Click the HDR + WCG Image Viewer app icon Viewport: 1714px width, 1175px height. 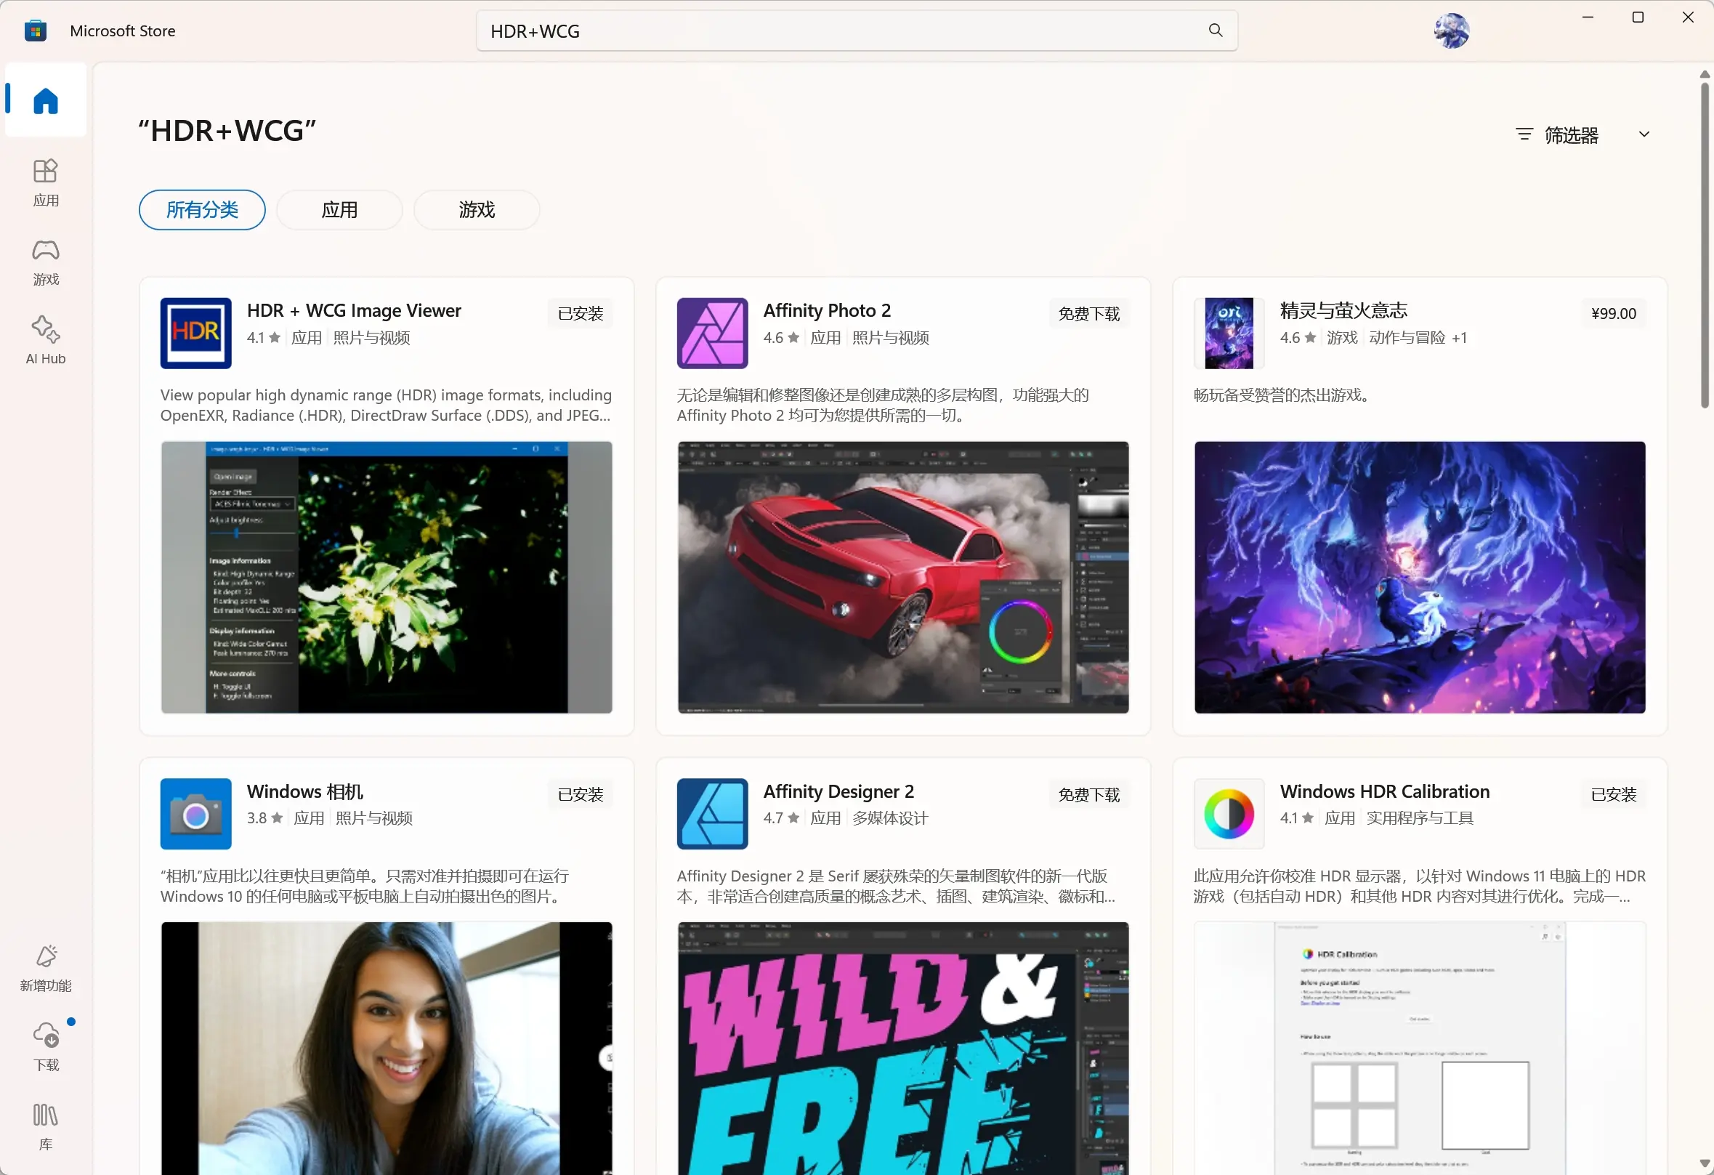click(x=195, y=334)
